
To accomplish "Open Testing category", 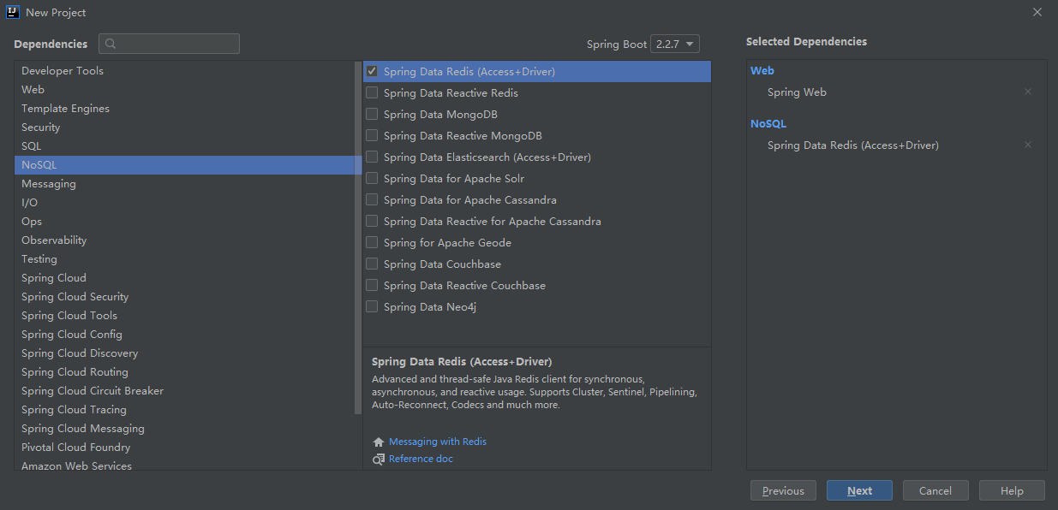I will click(184, 258).
